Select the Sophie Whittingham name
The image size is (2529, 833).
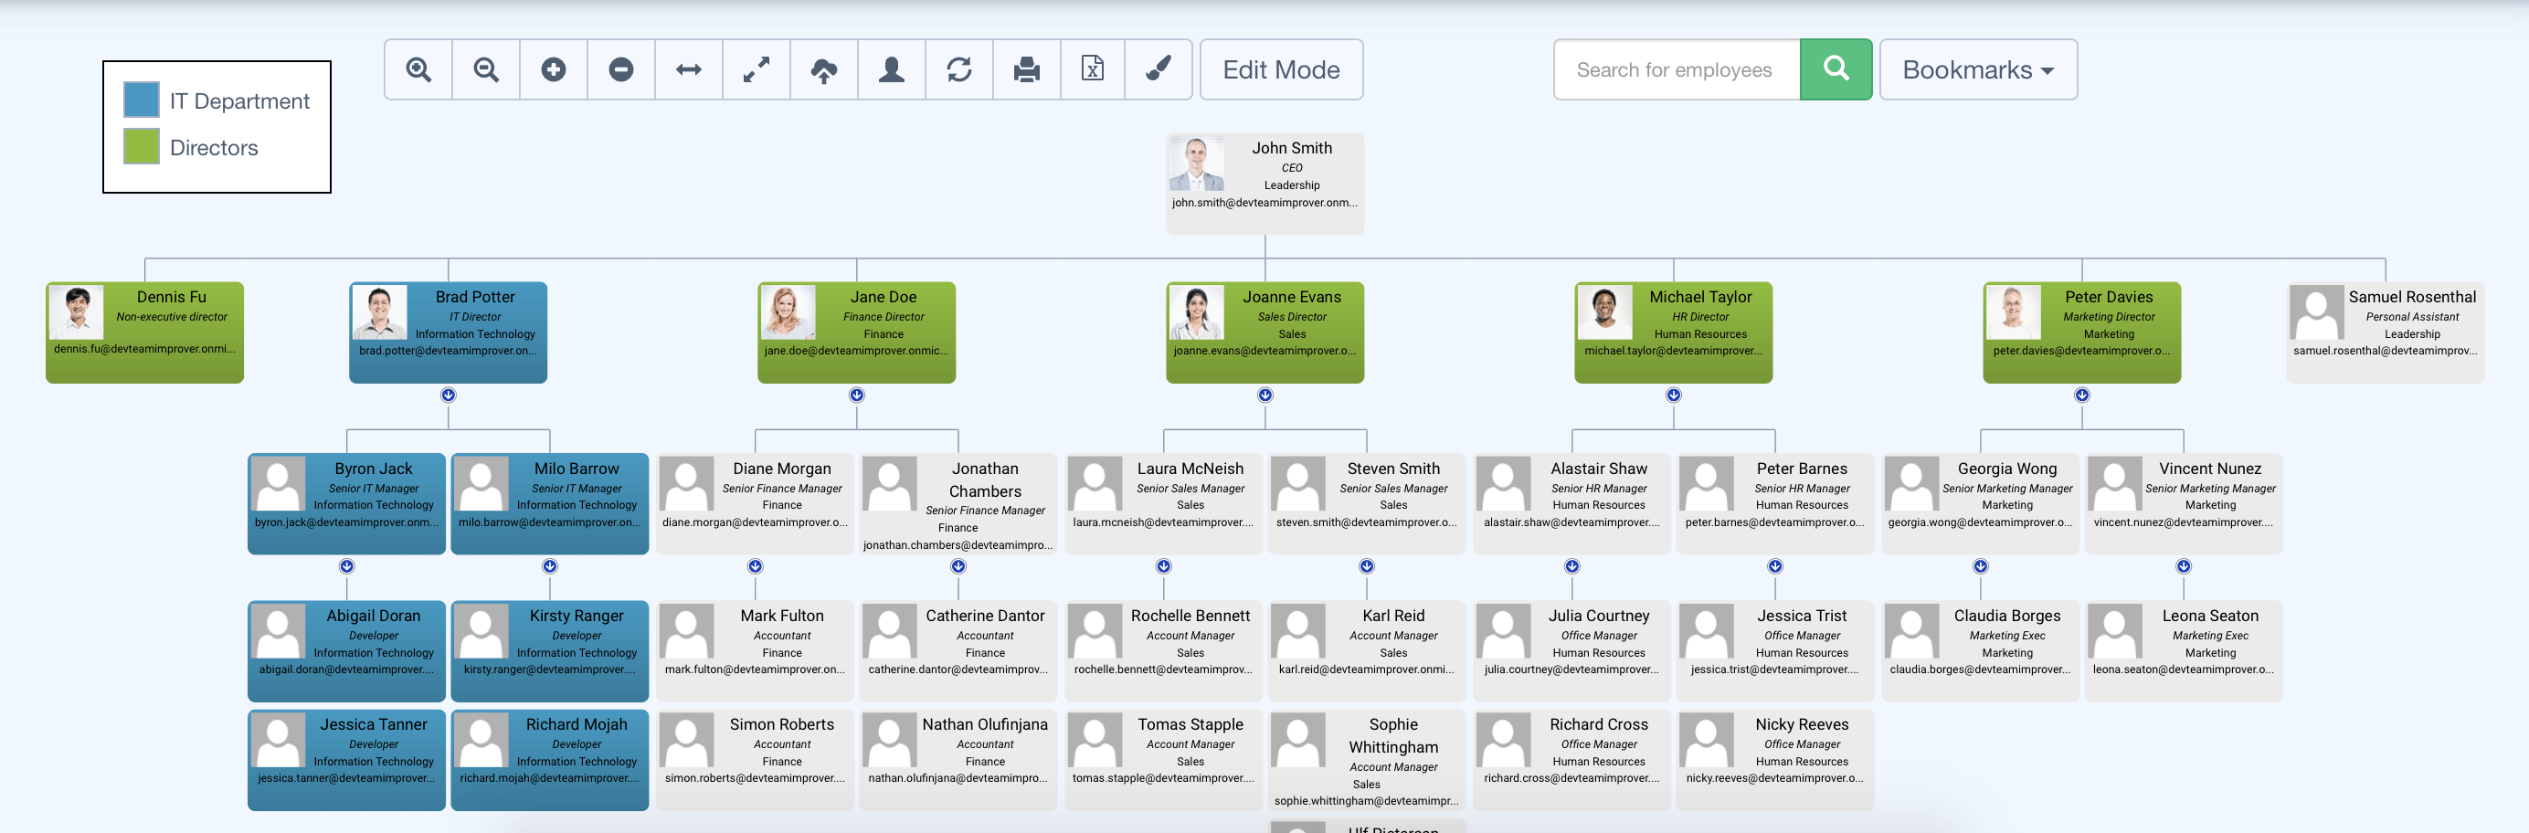pyautogui.click(x=1393, y=735)
